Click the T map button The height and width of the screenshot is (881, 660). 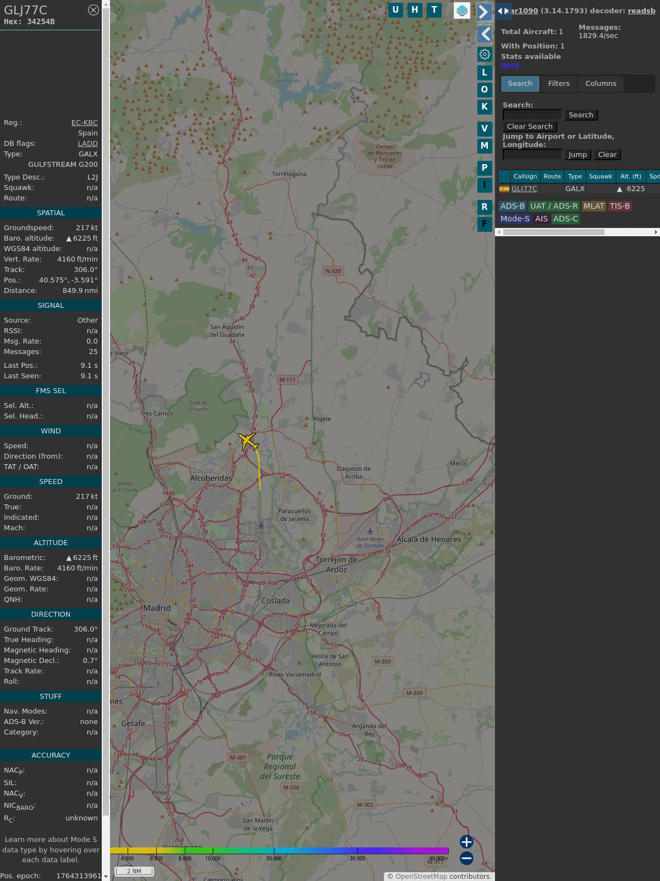(x=435, y=10)
